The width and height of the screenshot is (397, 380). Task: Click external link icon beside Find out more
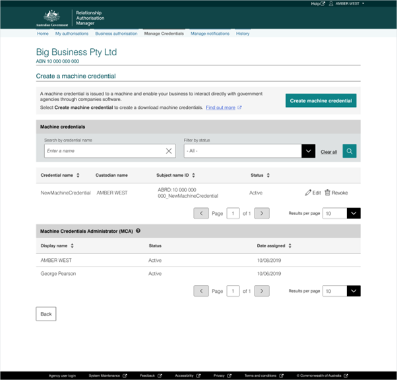coord(239,108)
